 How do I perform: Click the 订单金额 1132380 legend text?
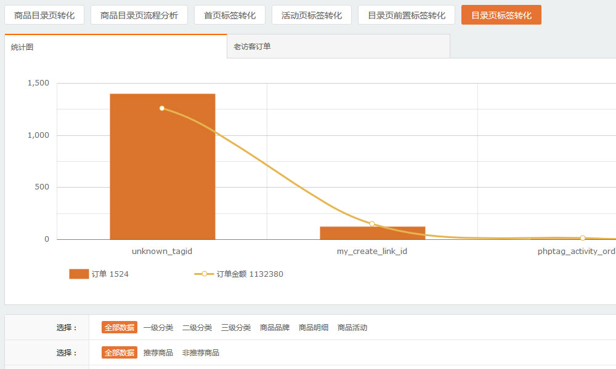pos(250,274)
